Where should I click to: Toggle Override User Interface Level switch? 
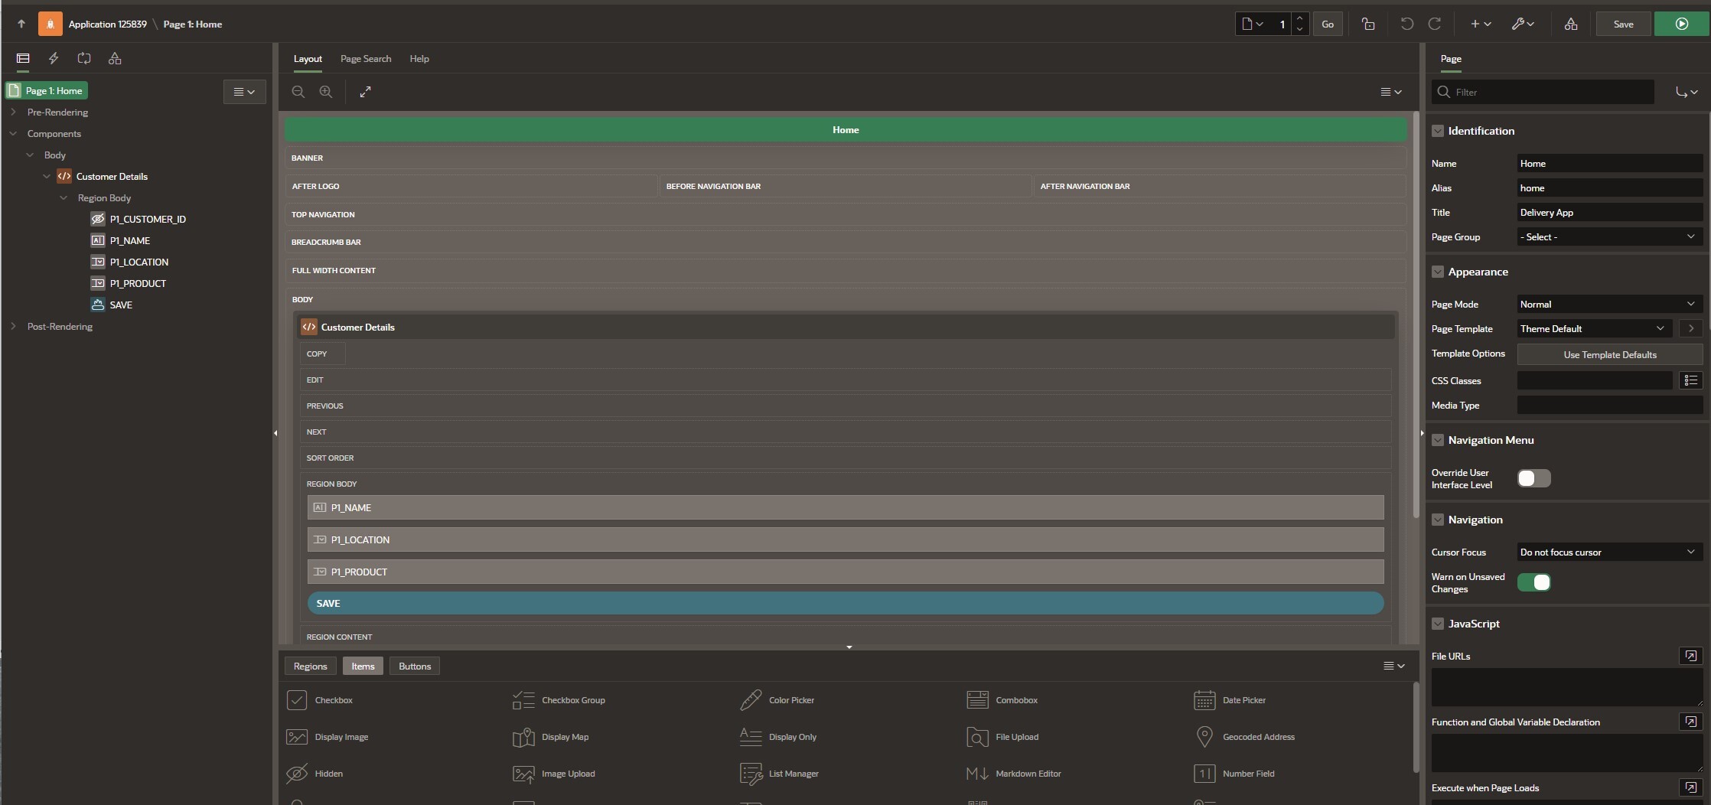[x=1534, y=478]
